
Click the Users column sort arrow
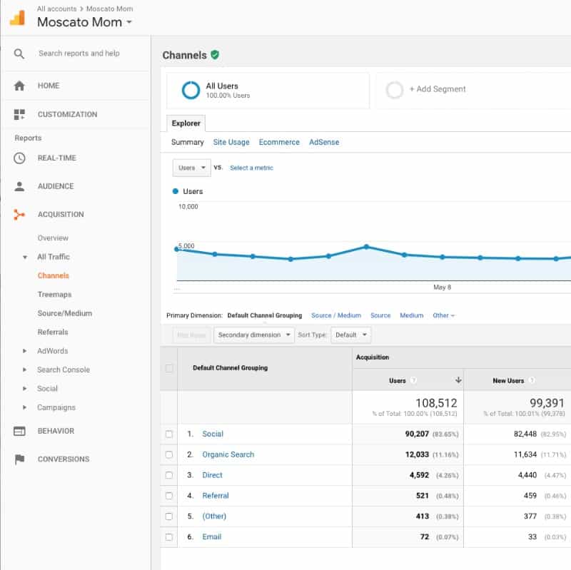(458, 380)
